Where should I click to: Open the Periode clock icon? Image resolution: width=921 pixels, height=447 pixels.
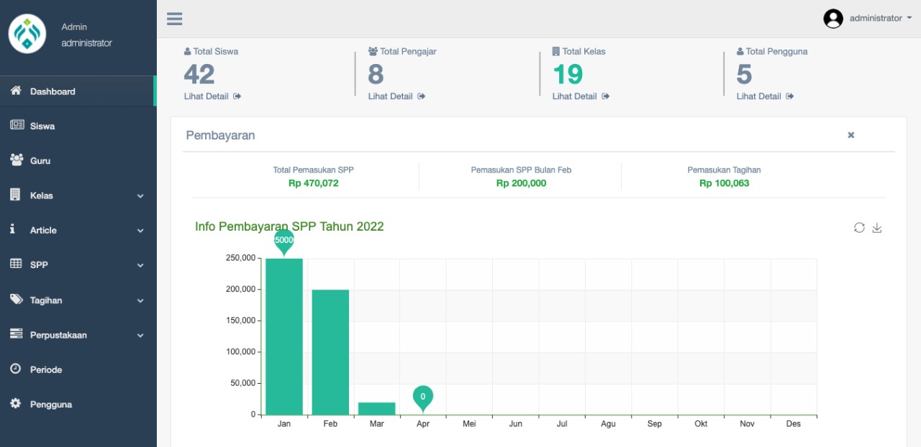point(16,369)
